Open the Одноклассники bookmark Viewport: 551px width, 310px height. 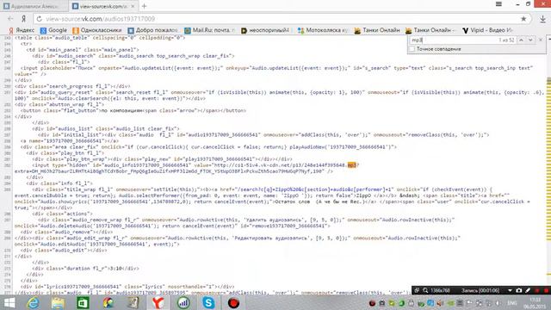(x=97, y=30)
